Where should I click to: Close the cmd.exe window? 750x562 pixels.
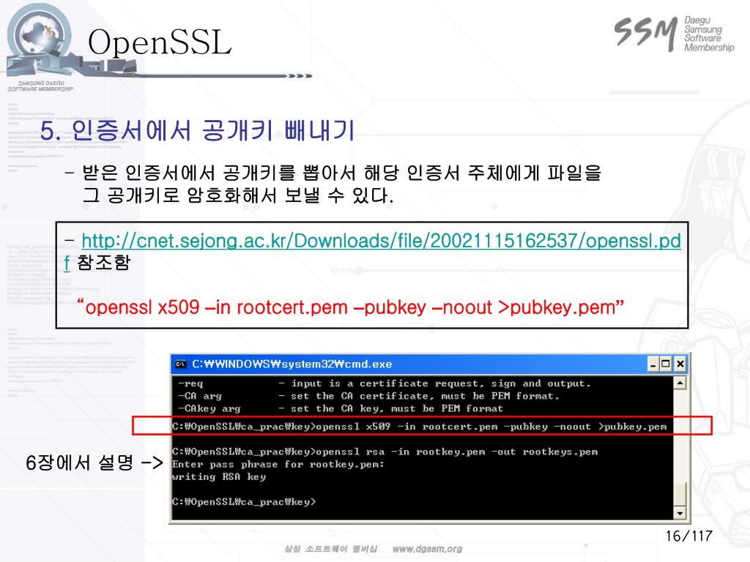coord(680,364)
